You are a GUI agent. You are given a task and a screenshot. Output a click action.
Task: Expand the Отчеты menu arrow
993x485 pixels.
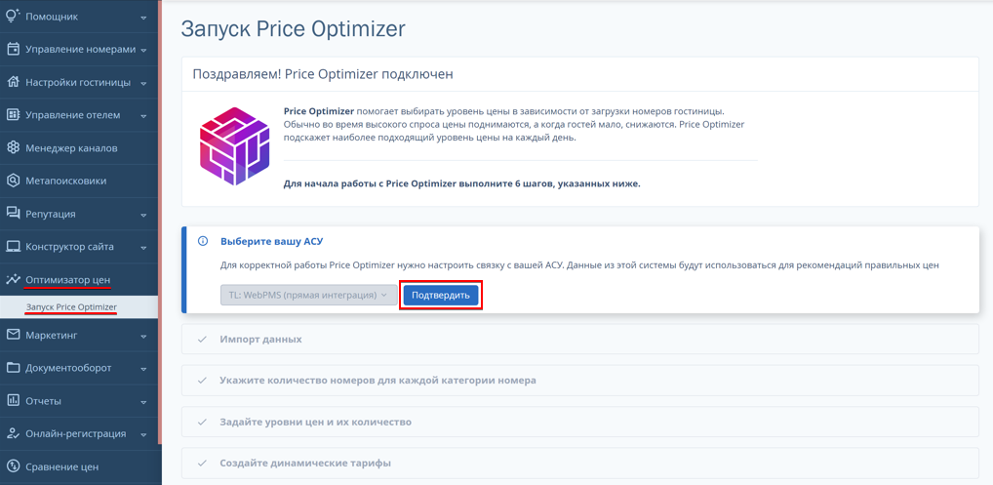pos(143,401)
